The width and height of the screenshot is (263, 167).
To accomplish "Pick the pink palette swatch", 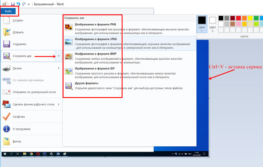I will (238, 24).
